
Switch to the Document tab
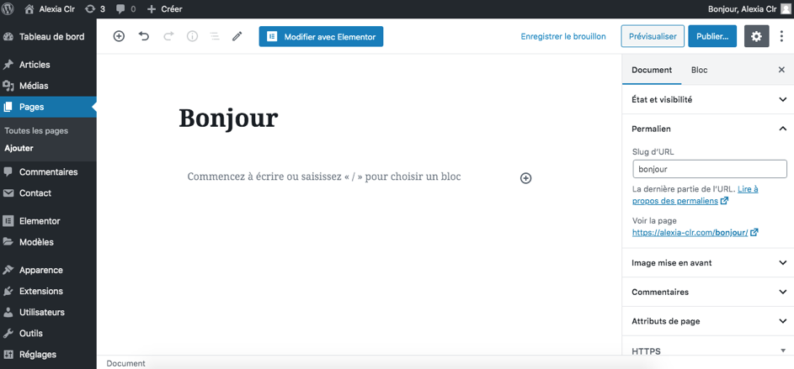[x=652, y=70]
